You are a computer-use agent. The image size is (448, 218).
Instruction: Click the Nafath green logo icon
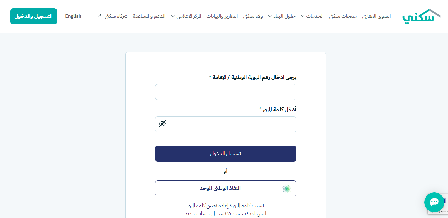click(x=286, y=189)
